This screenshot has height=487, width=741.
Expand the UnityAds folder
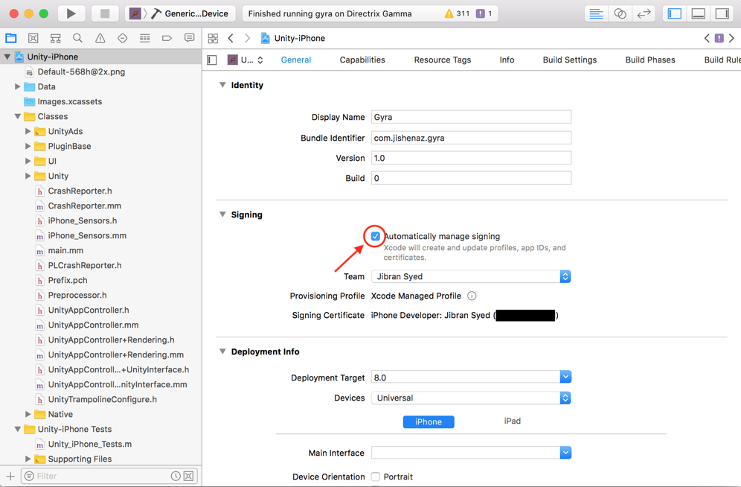point(28,132)
